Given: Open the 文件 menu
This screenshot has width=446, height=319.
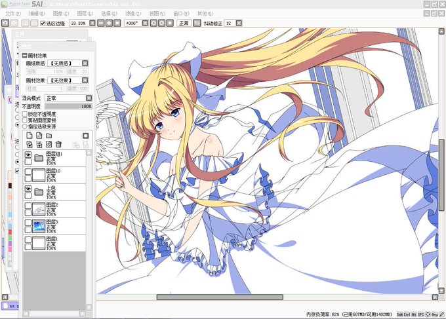Looking at the screenshot, I should click(x=13, y=13).
